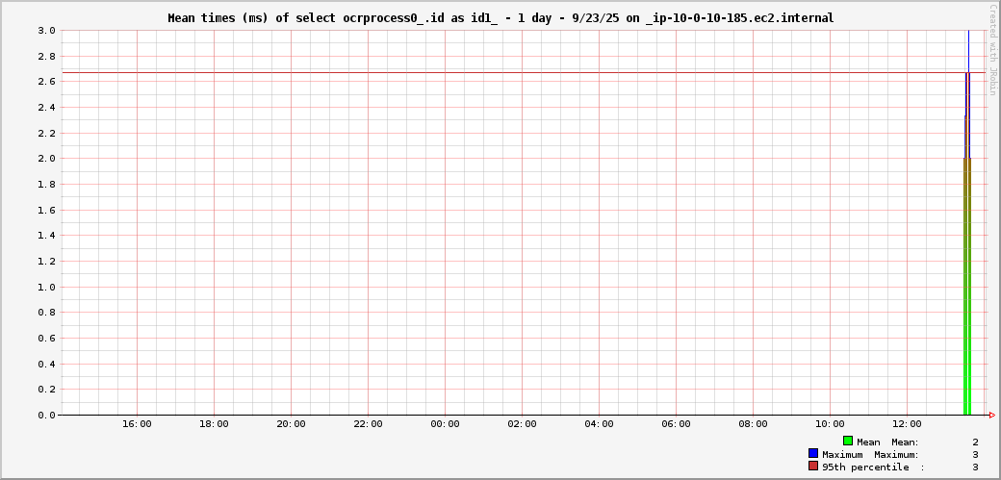Screen dimensions: 1001x480
Task: Click the 00:00 x-axis label
Action: [445, 424]
